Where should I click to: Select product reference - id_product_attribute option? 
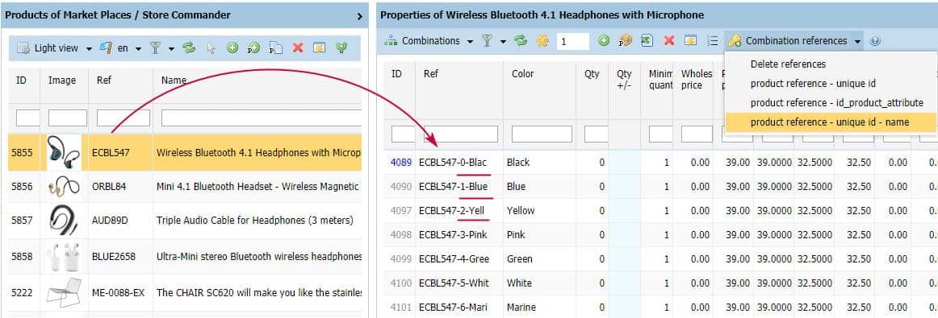(x=836, y=102)
